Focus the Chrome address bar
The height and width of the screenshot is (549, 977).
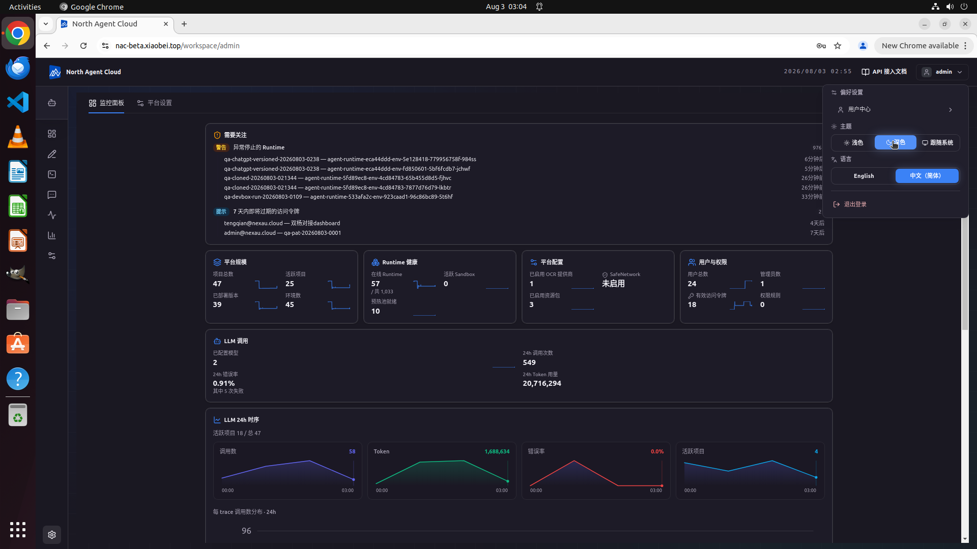[458, 46]
